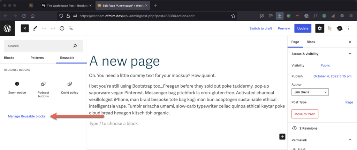Image resolution: width=357 pixels, height=150 pixels.
Task: Switch to the Block settings tab
Action: click(x=311, y=42)
